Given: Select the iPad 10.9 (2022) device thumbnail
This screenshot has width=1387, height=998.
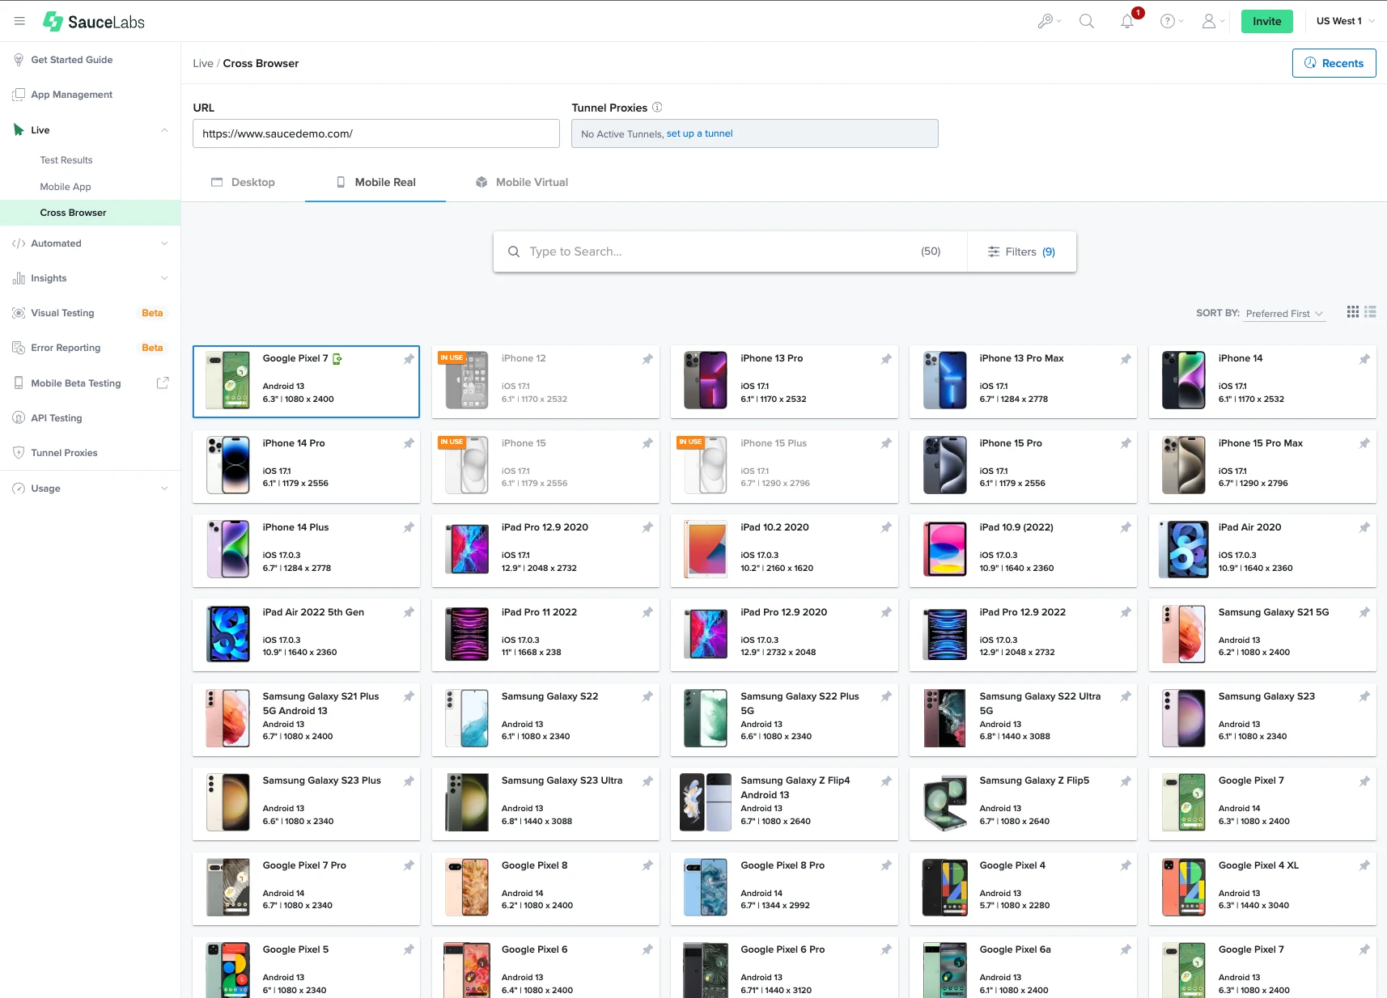Looking at the screenshot, I should pos(945,549).
